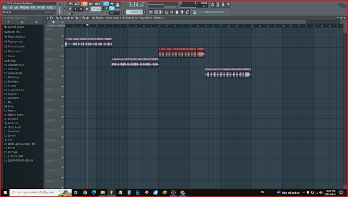Select the playlist Slice tool

click(76, 18)
